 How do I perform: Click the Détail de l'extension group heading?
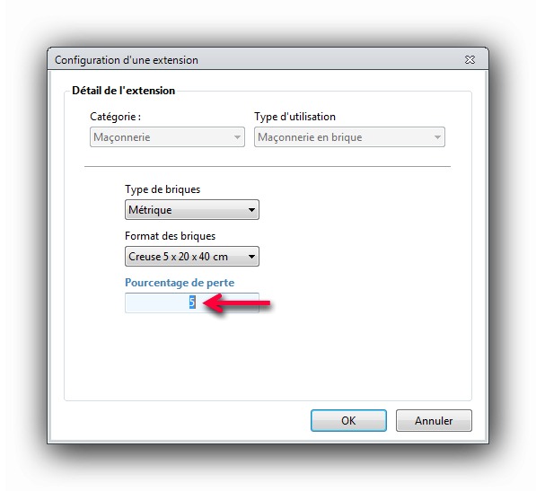[123, 91]
